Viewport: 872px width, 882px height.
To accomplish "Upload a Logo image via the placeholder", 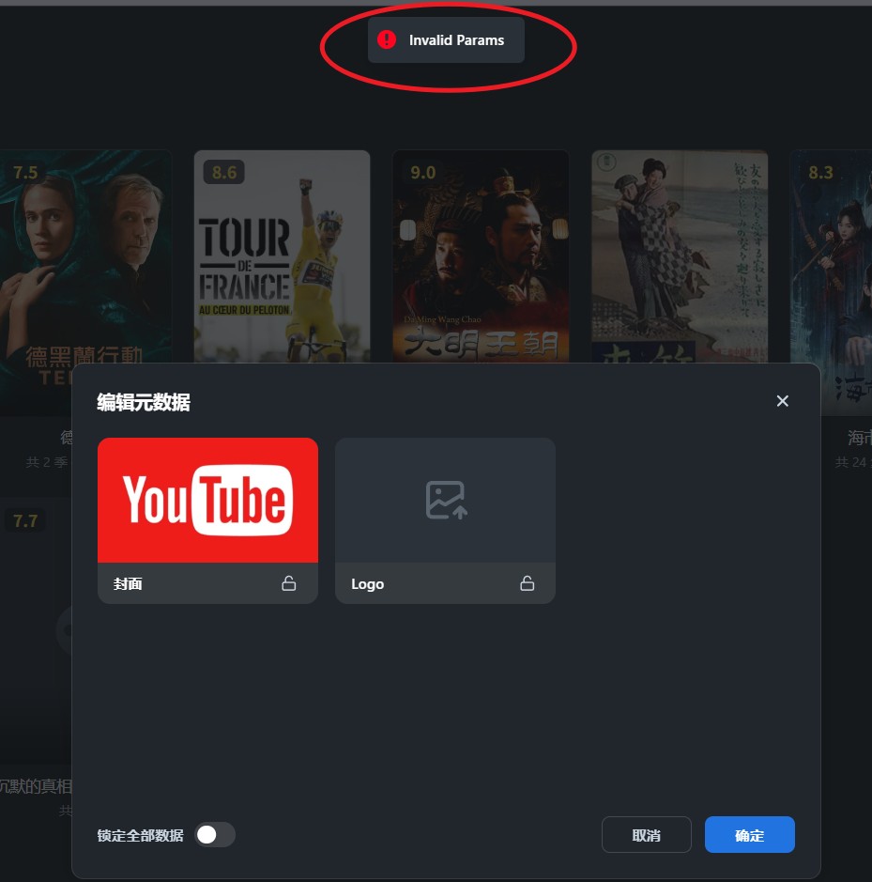I will click(445, 500).
